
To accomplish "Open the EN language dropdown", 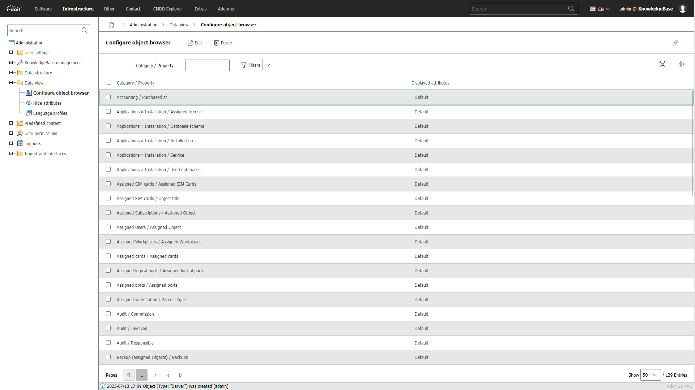I will click(600, 9).
